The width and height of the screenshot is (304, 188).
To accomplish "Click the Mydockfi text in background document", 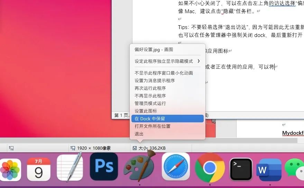I will (x=293, y=133).
